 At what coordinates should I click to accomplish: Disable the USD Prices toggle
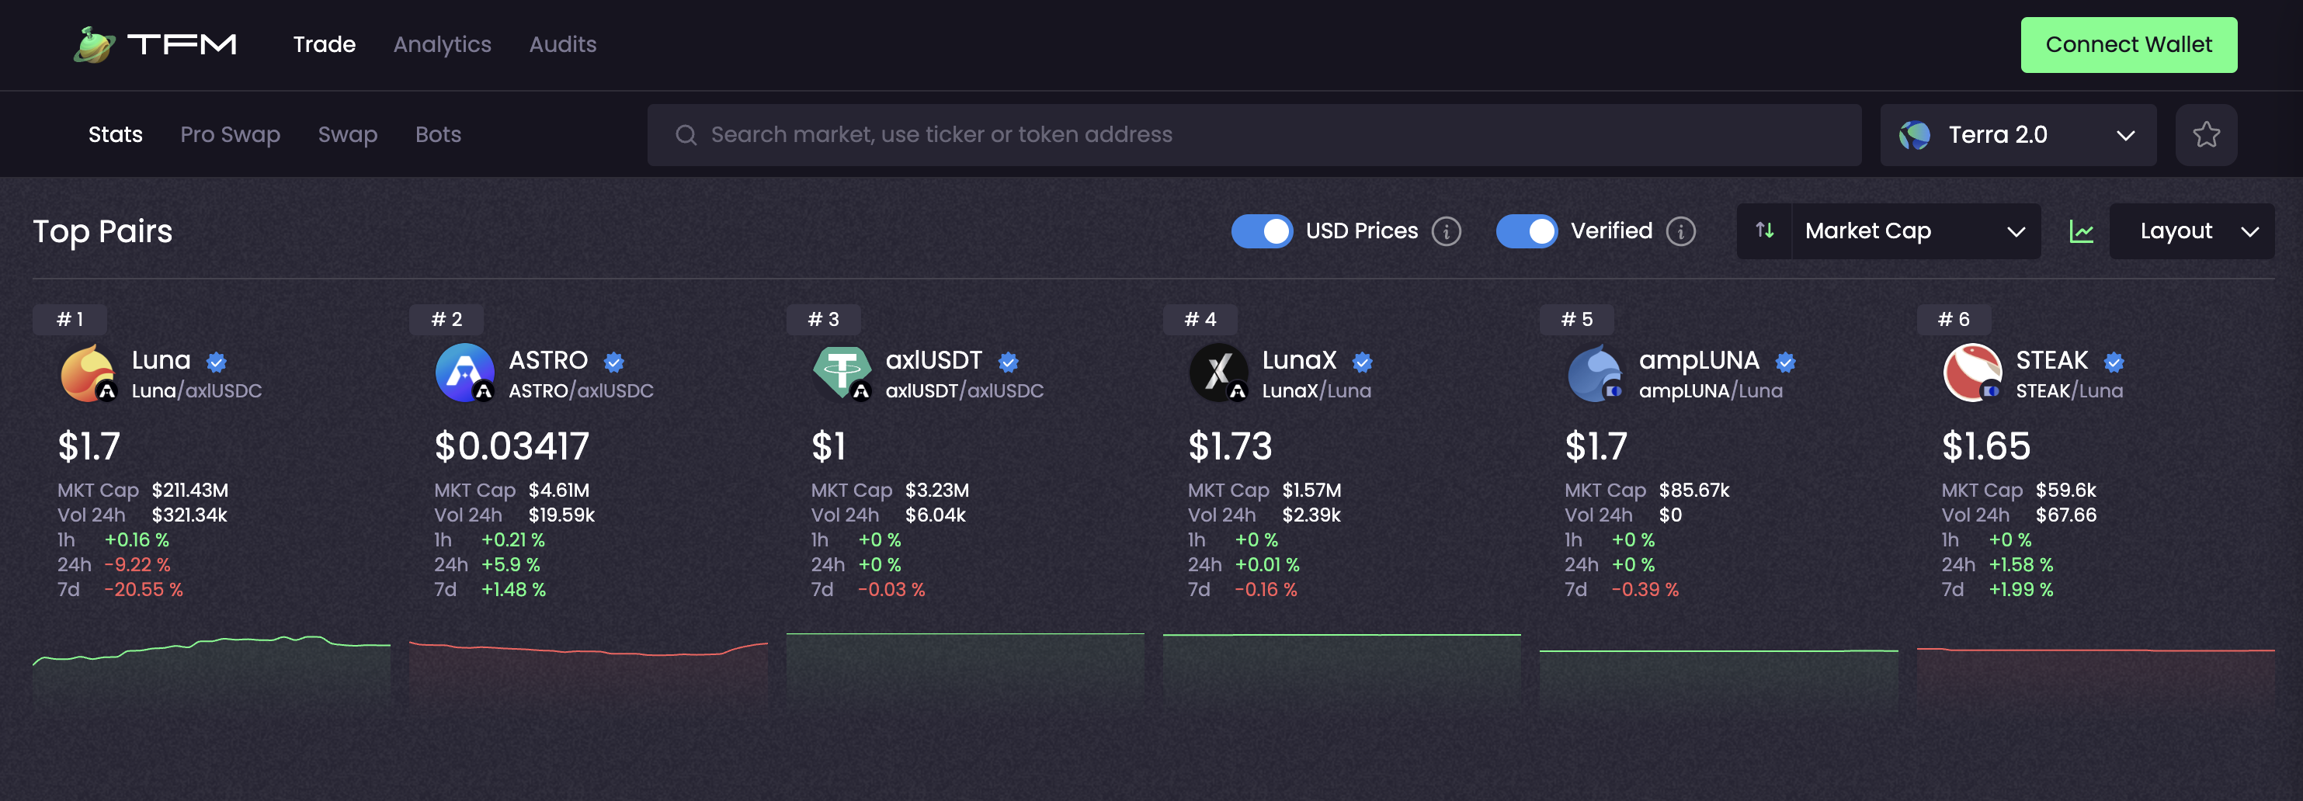point(1262,231)
